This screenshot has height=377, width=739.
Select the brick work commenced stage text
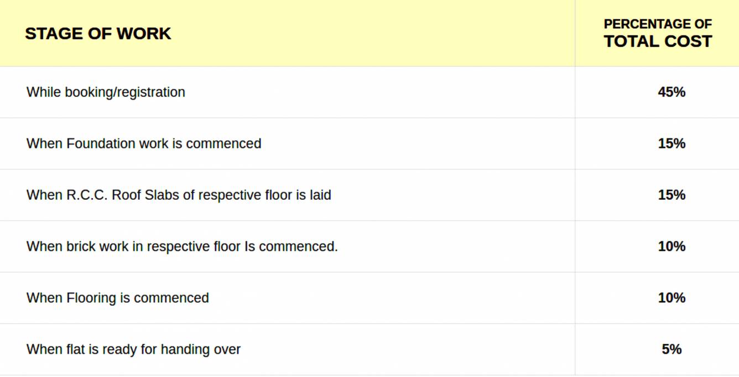(x=182, y=246)
